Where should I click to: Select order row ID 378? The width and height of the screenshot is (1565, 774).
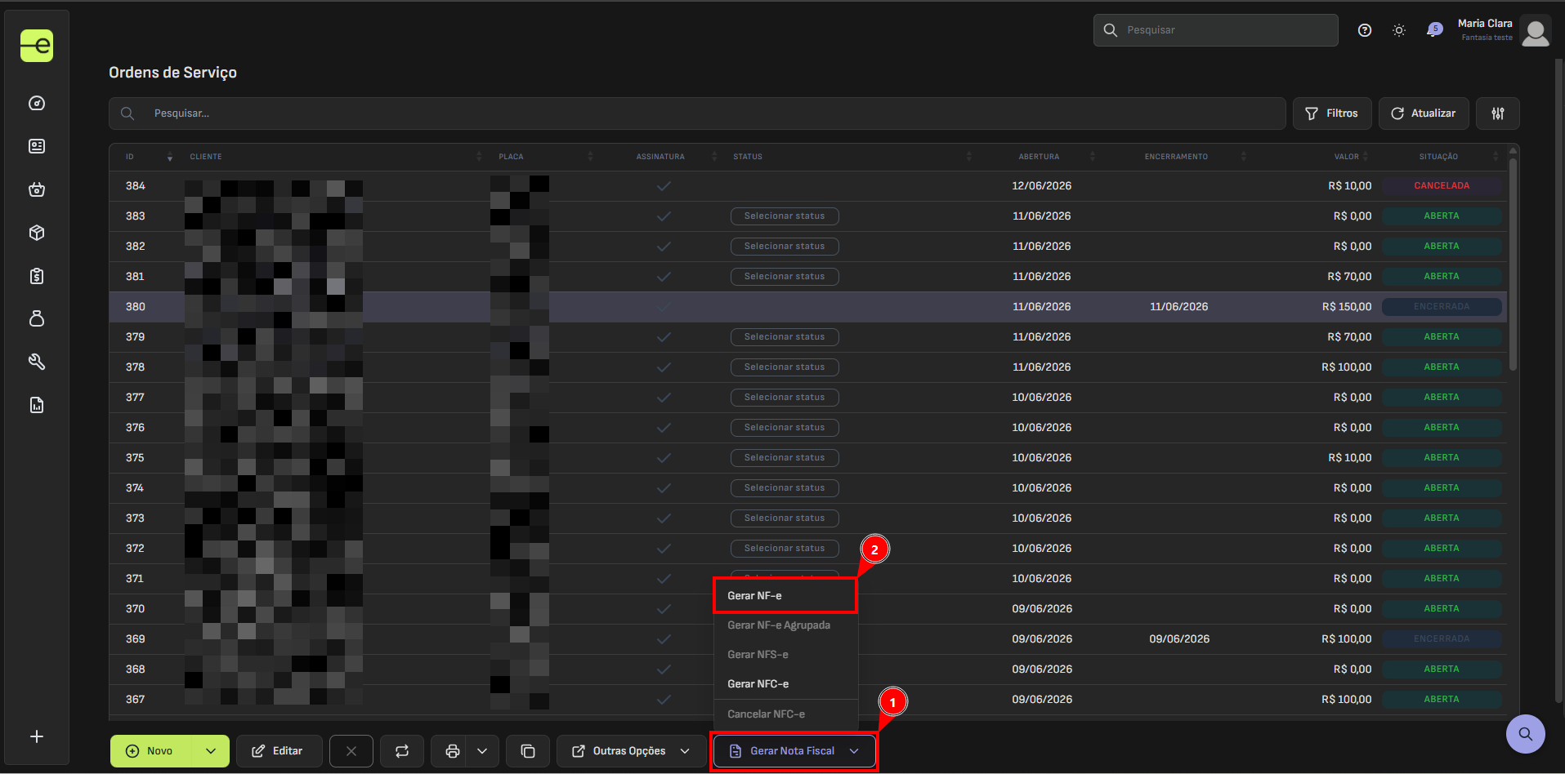point(808,367)
